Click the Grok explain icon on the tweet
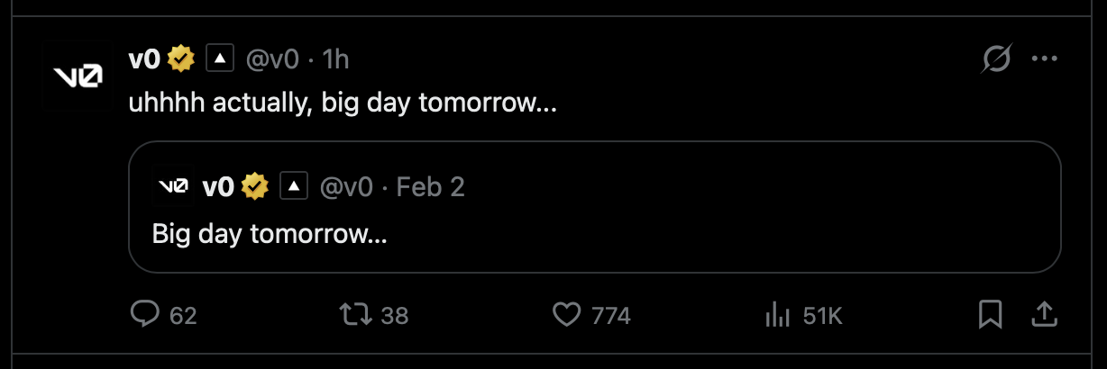 point(996,59)
